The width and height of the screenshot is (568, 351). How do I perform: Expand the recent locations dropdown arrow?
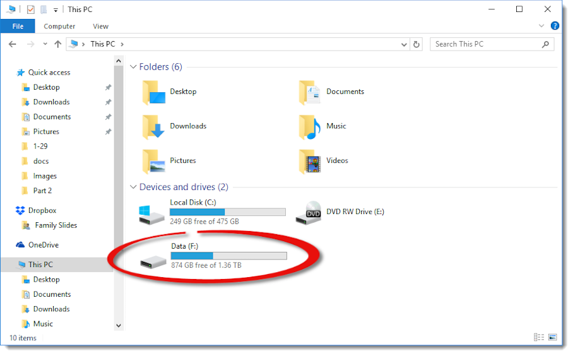tap(45, 44)
